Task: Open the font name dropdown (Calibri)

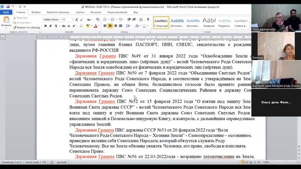Action: (60, 20)
